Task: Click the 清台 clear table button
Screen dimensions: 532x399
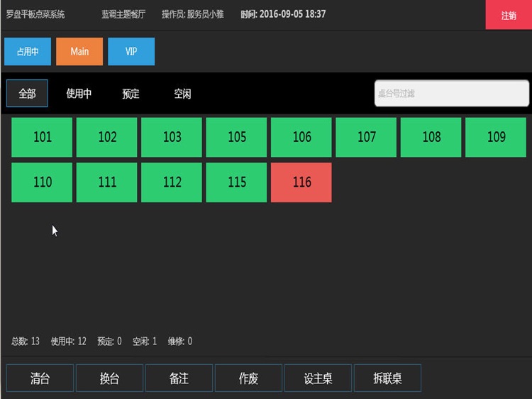Action: click(x=40, y=378)
